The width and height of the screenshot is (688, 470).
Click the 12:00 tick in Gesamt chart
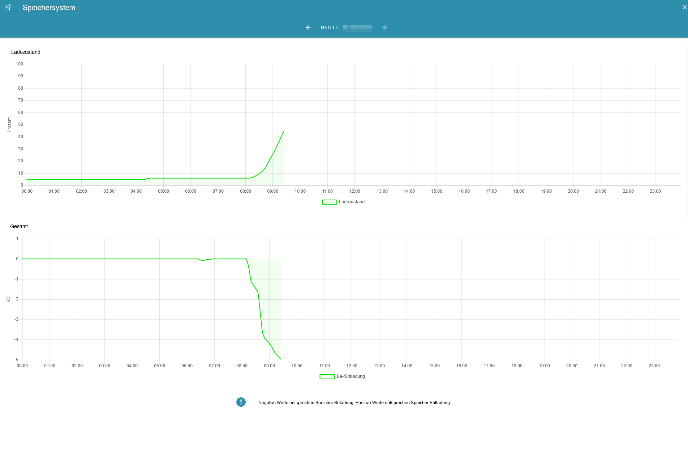[x=352, y=366]
